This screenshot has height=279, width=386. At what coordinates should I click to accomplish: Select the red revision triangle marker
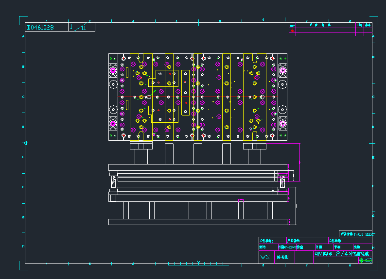click(x=293, y=31)
